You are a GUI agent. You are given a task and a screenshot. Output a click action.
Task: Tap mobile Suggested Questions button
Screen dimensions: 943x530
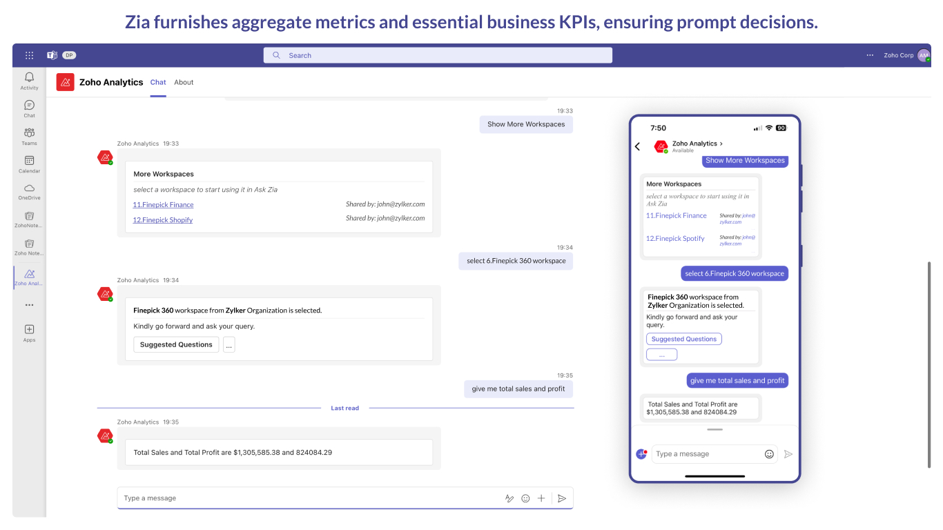click(x=684, y=339)
